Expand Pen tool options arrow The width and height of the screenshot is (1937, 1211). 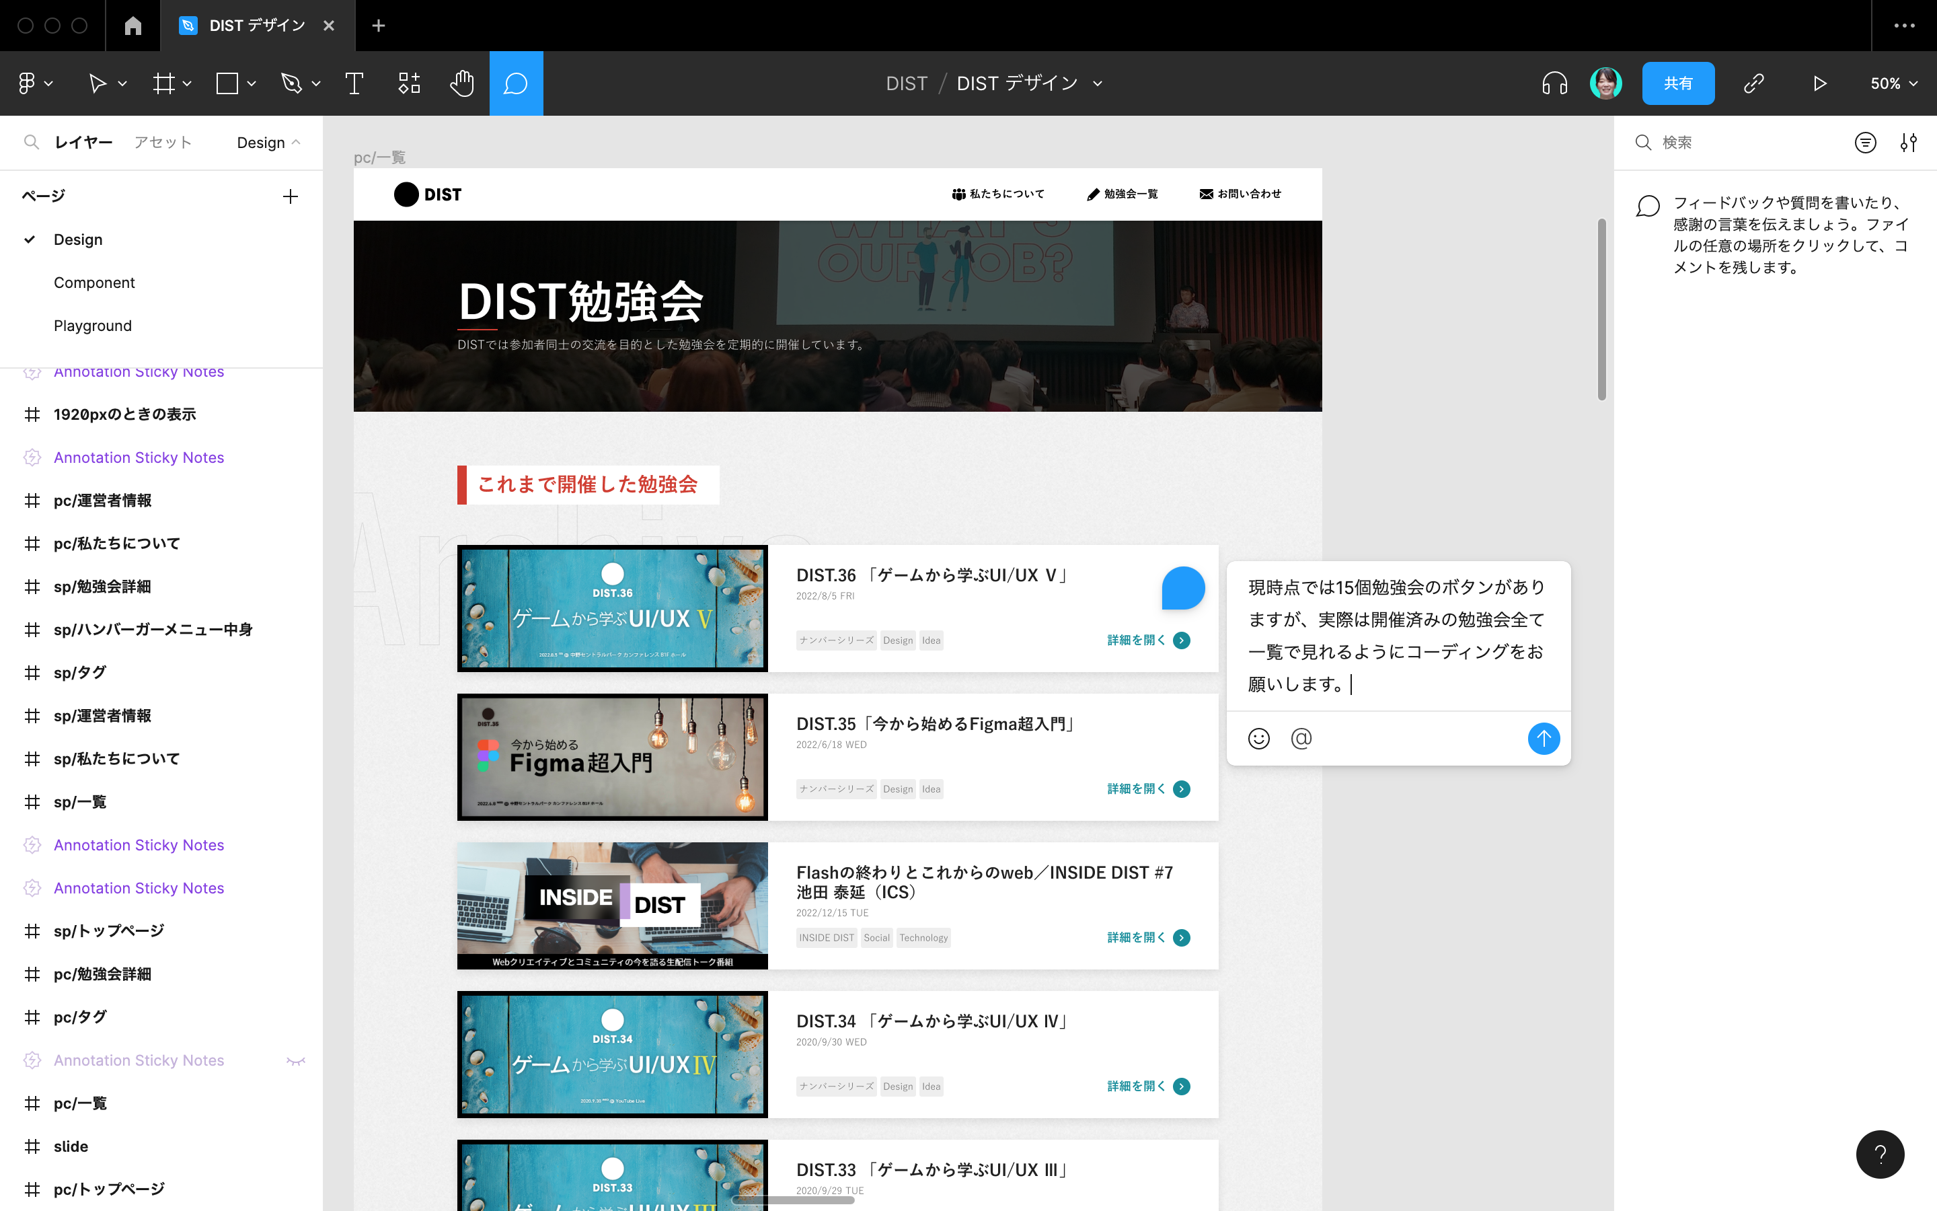[316, 83]
